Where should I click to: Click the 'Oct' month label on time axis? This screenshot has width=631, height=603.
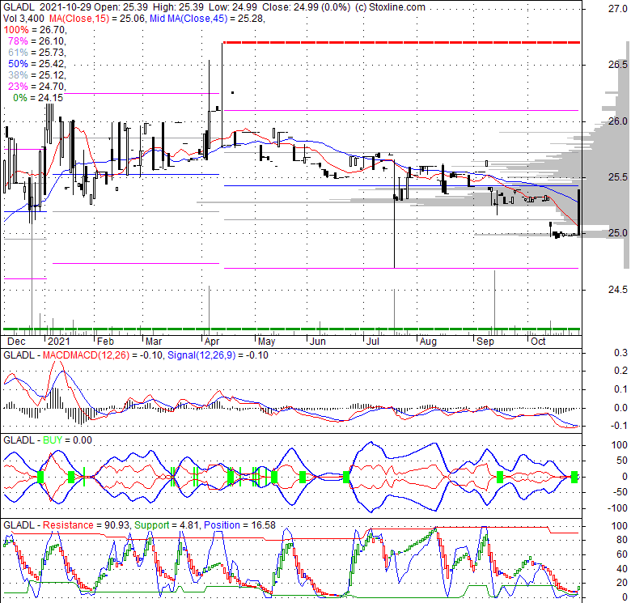(x=538, y=342)
